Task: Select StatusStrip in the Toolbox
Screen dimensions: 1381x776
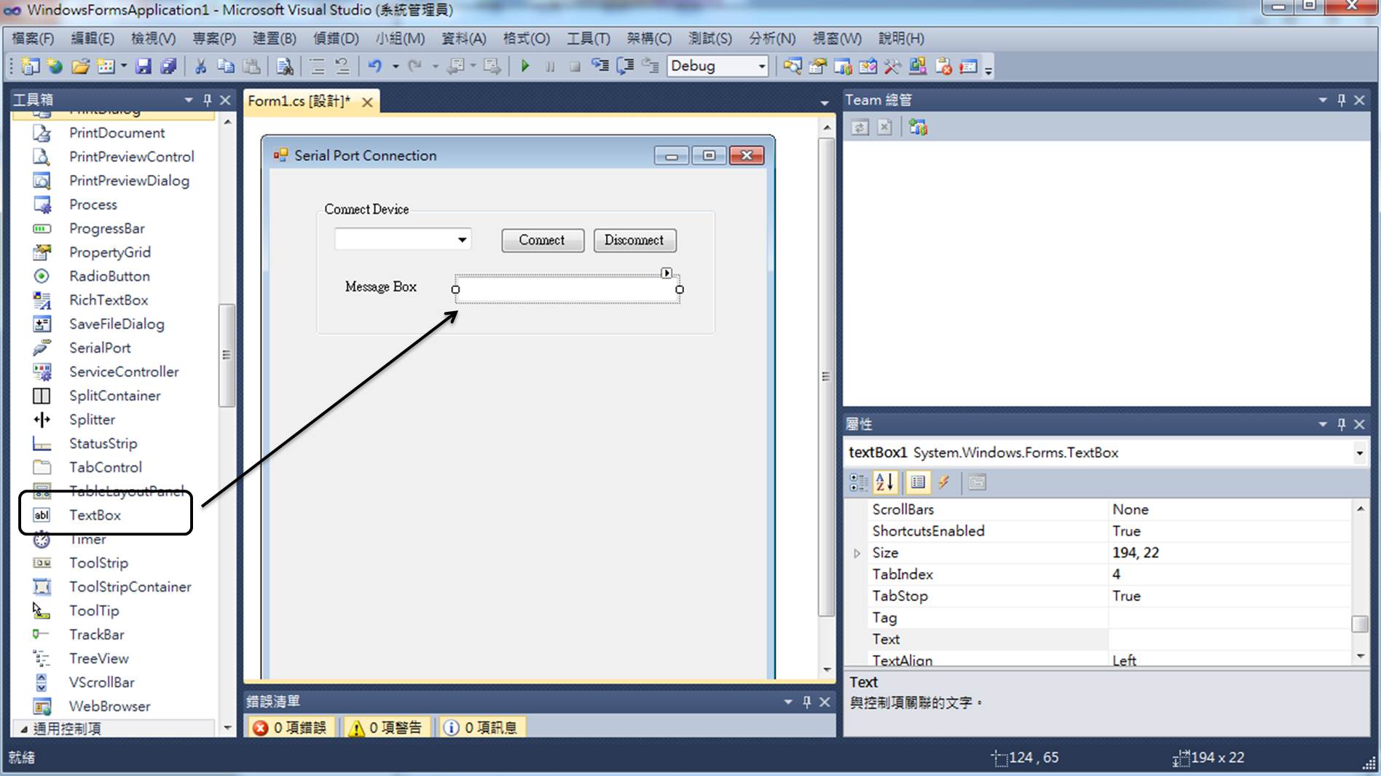Action: click(x=103, y=443)
